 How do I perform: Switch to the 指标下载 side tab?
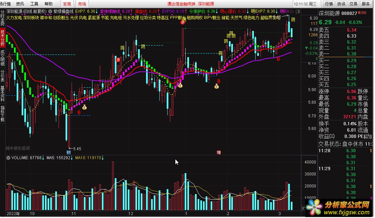coord(2,114)
